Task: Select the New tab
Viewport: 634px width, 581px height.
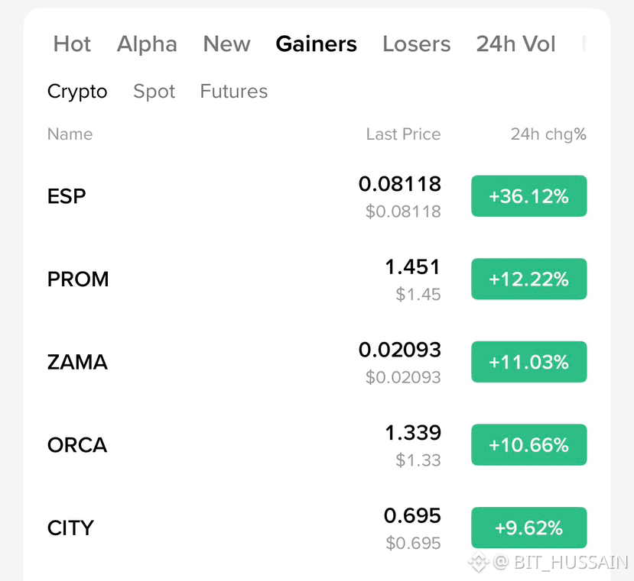Action: pos(227,44)
